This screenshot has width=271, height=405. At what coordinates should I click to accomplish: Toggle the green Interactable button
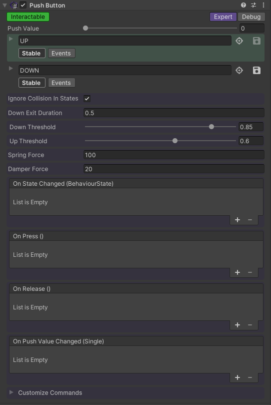[28, 17]
